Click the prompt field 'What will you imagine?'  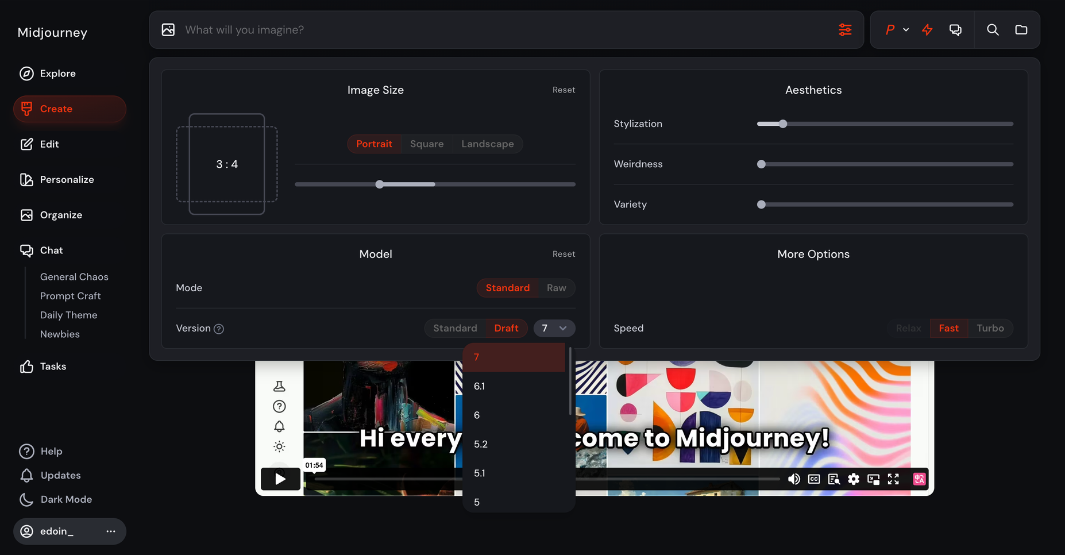(x=506, y=30)
